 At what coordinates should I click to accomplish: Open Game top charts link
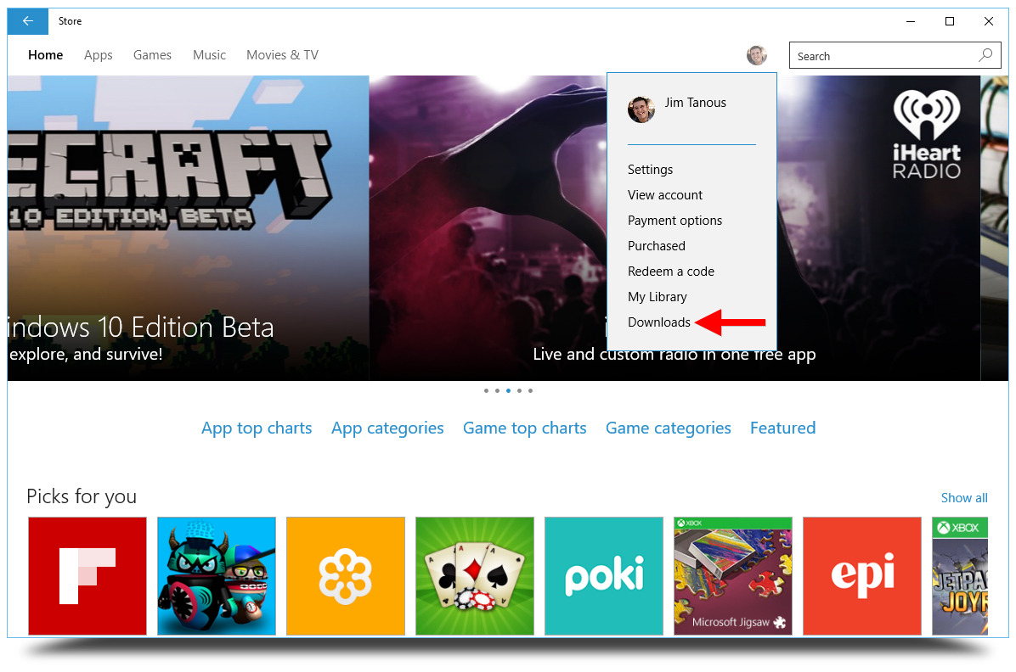(525, 428)
